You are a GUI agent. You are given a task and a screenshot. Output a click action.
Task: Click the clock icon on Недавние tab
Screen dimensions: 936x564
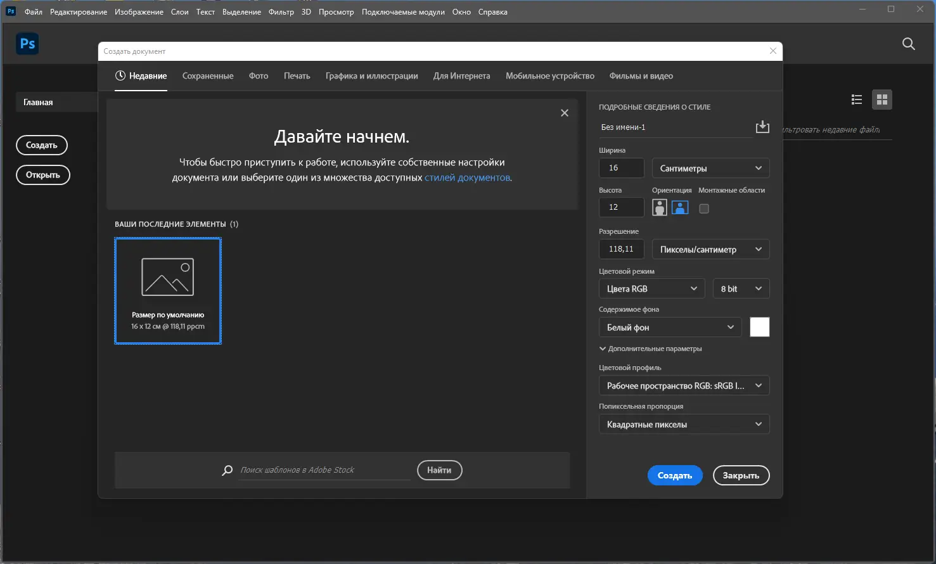[x=120, y=75]
